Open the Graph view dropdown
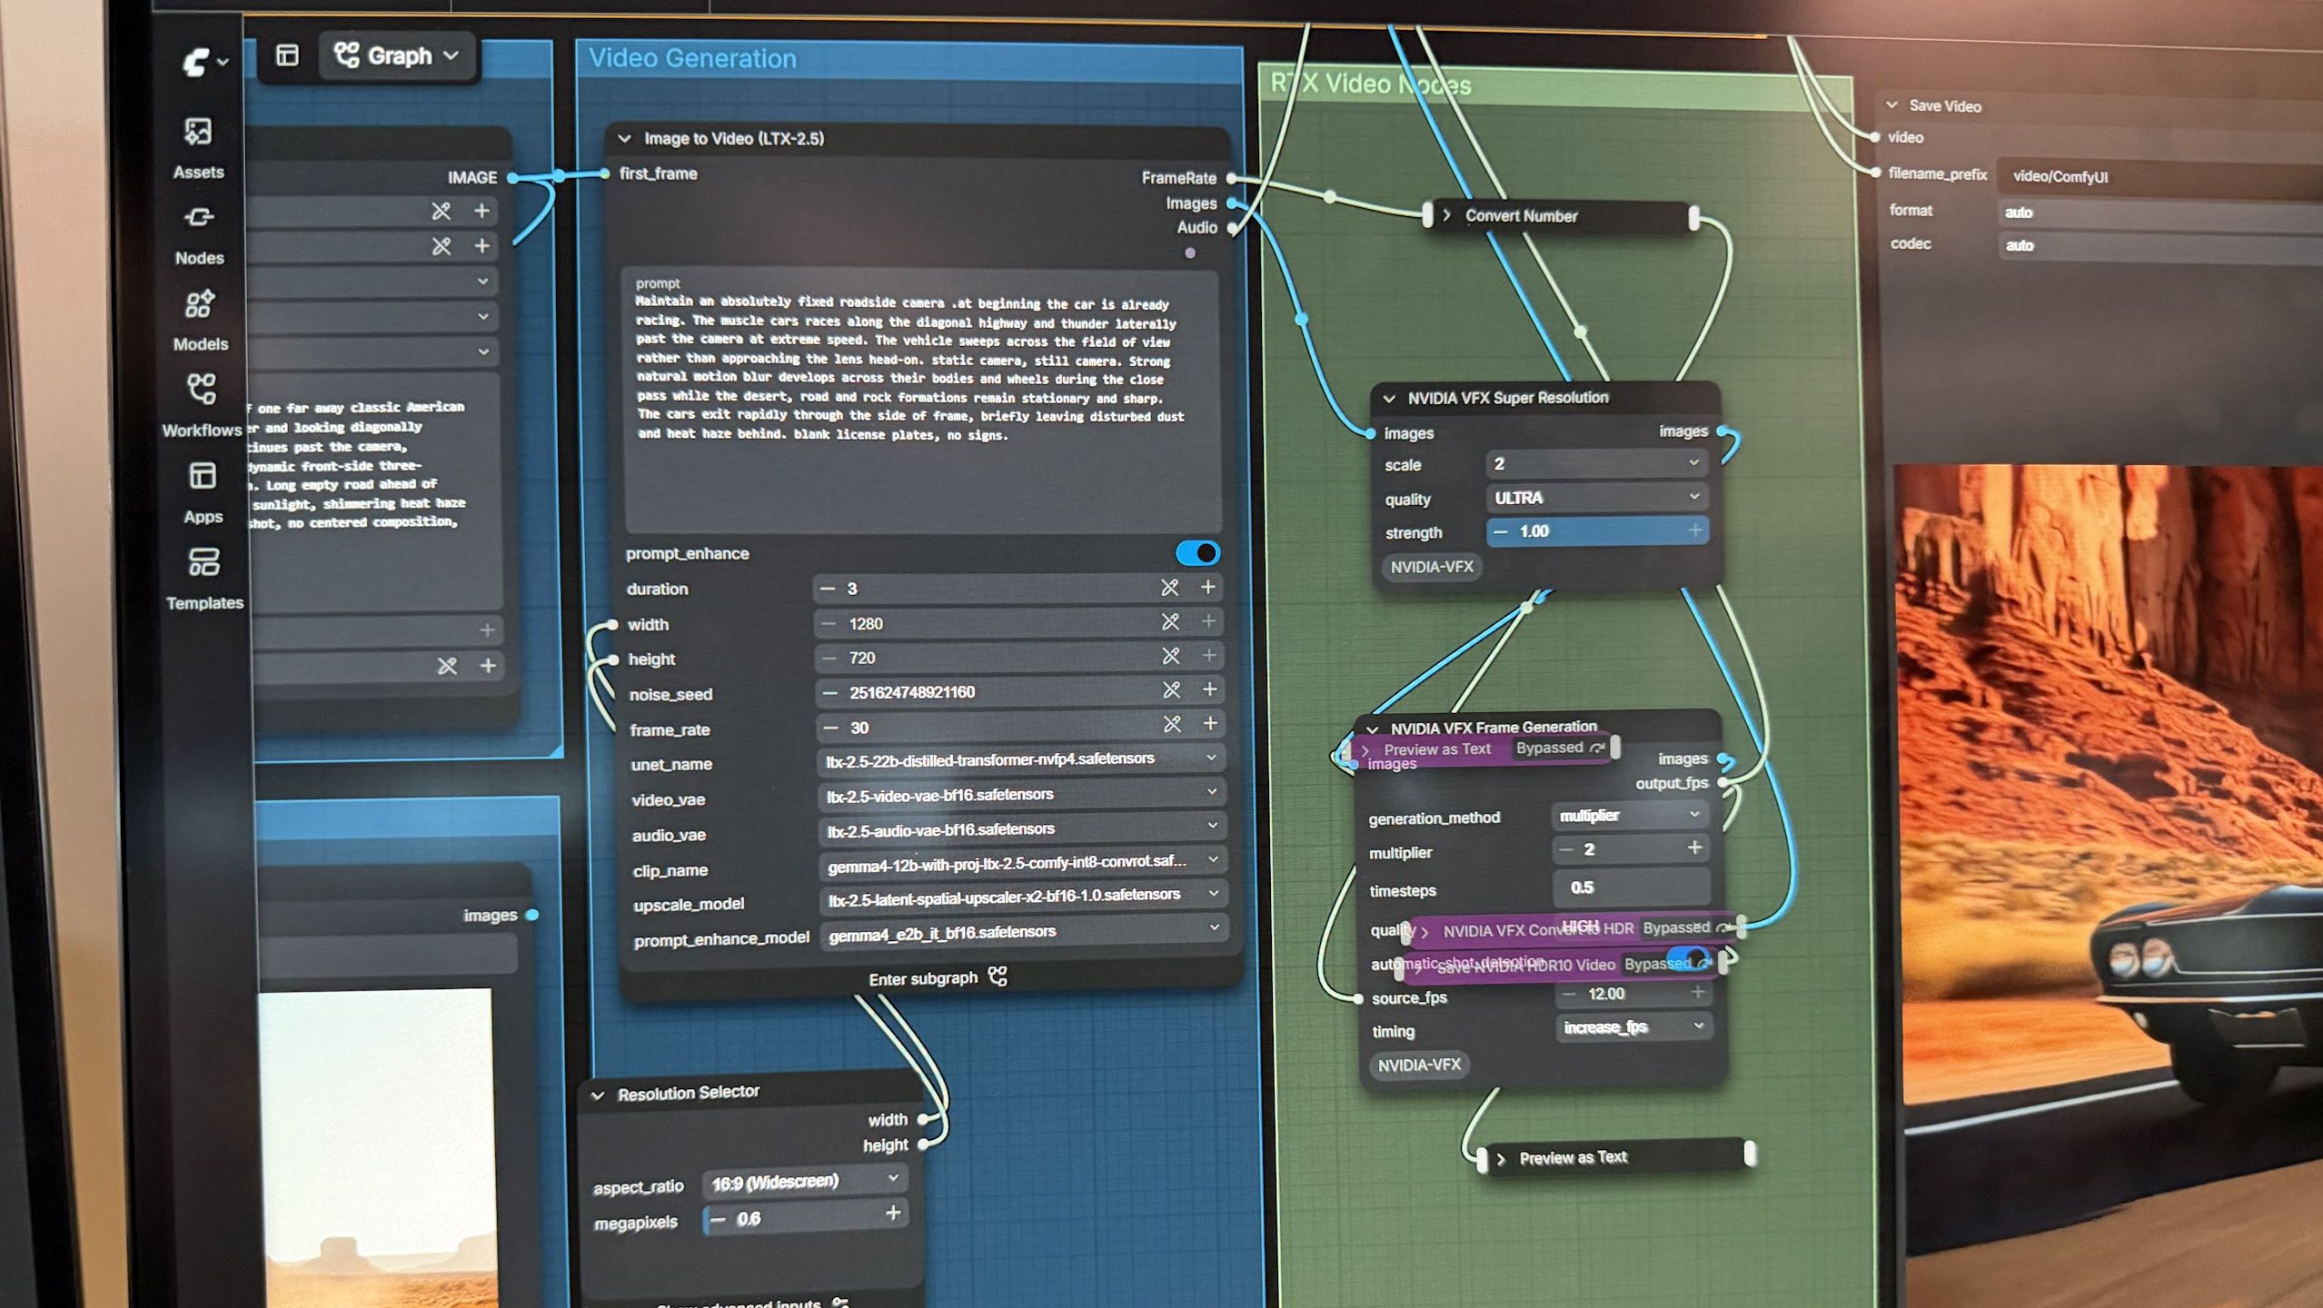Image resolution: width=2323 pixels, height=1308 pixels. 397,56
